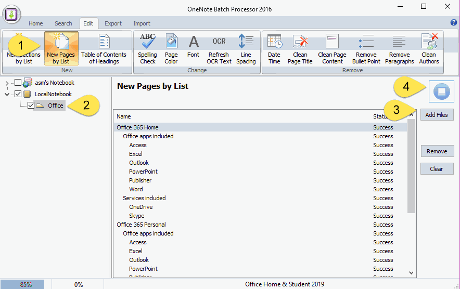The width and height of the screenshot is (460, 289).
Task: Select New Pages by List tool
Action: click(61, 48)
